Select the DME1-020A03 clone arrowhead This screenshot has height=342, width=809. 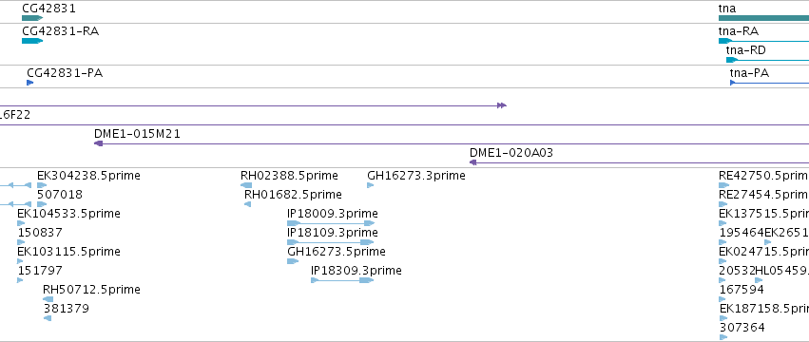pos(472,162)
